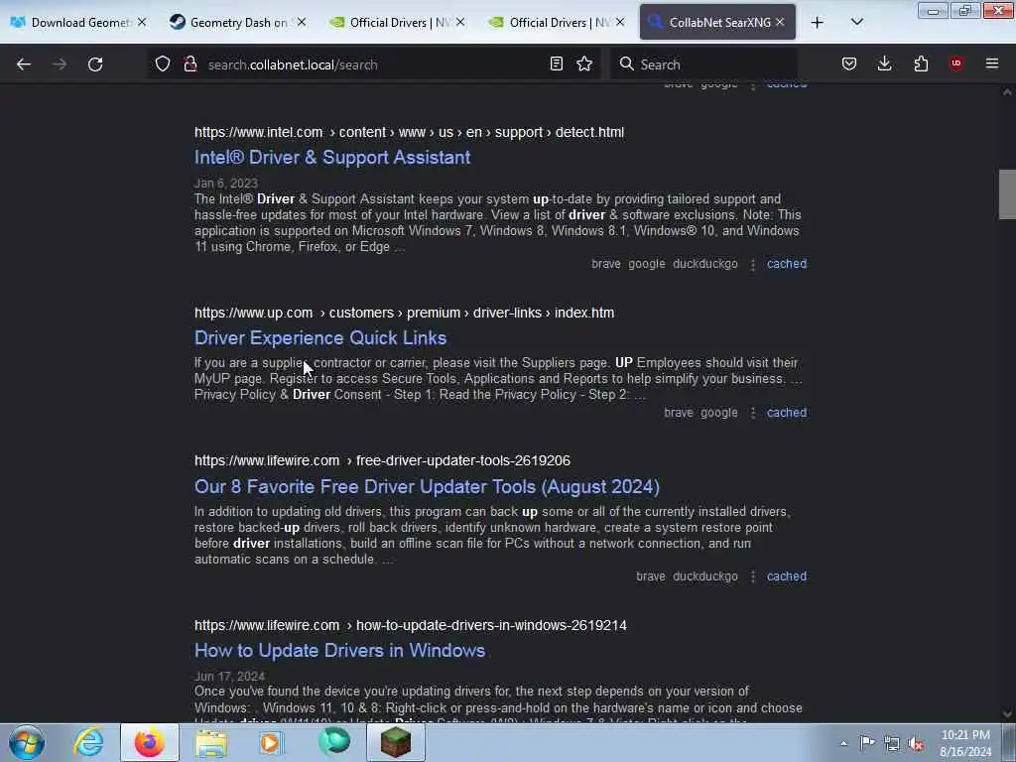
Task: Toggle reader view icon
Action: [556, 63]
